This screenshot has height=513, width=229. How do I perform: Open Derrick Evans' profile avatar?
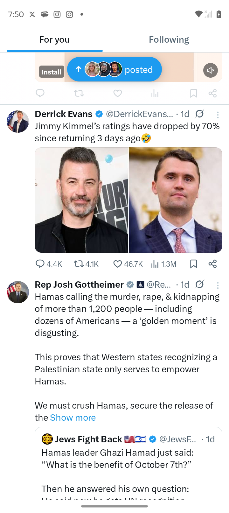click(x=18, y=122)
